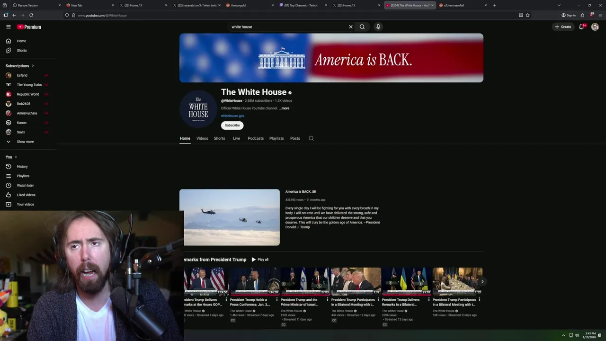Image resolution: width=606 pixels, height=341 pixels.
Task: Go back in browser
Action: (x=14, y=15)
